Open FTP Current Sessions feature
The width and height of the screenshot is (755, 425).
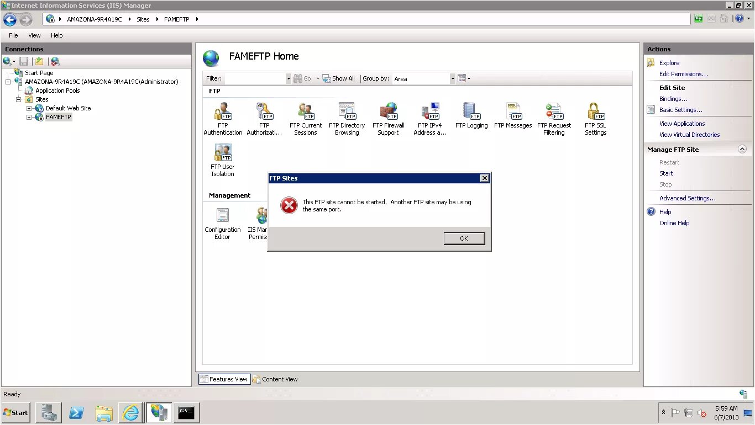coord(306,119)
